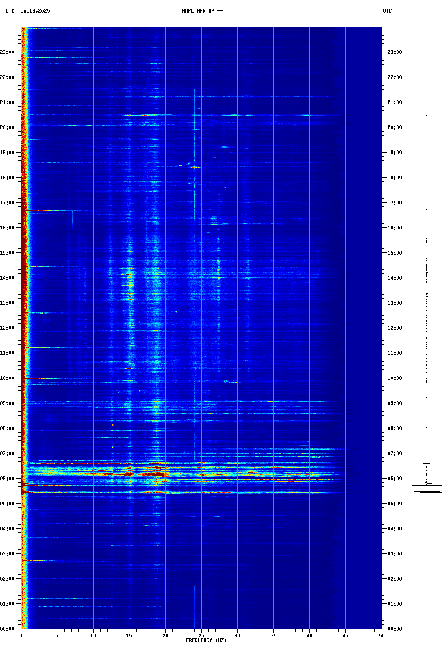The image size is (445, 662).
Task: Click the left-axis '15:00' time label
Action: (7, 253)
